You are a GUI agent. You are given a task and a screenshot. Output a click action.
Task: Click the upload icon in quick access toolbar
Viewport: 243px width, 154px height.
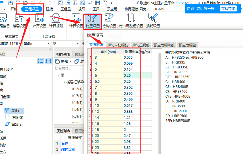(10, 3)
